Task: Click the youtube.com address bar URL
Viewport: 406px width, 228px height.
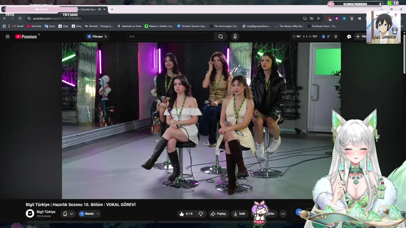Action: pos(57,18)
